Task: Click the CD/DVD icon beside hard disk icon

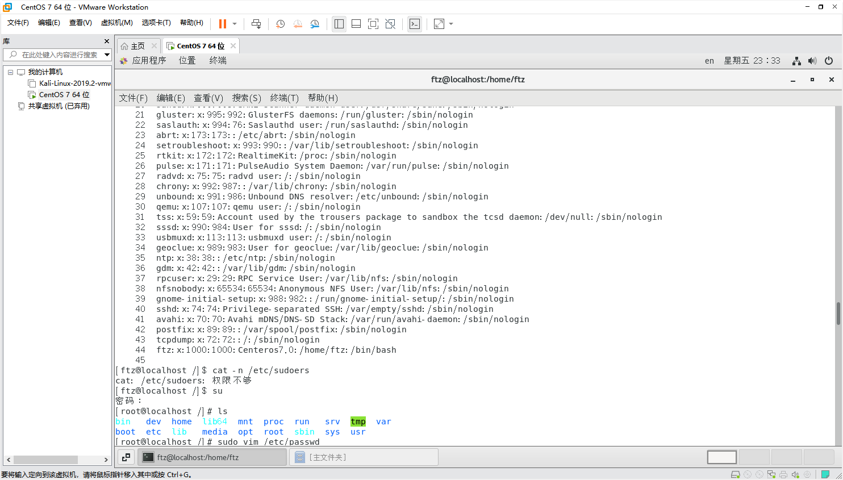Action: click(x=748, y=474)
